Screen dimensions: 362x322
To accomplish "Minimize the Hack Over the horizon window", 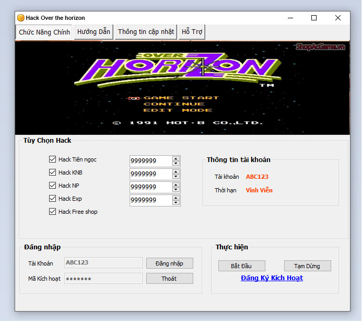I will click(x=290, y=18).
